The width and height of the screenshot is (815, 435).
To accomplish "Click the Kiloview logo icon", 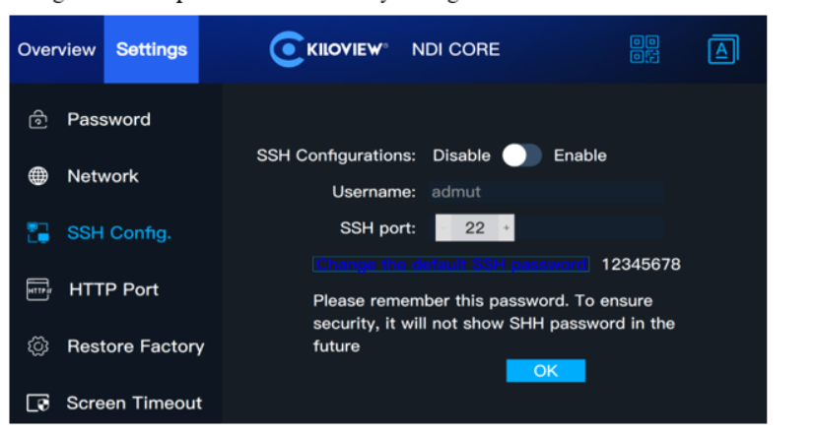I will tap(287, 49).
